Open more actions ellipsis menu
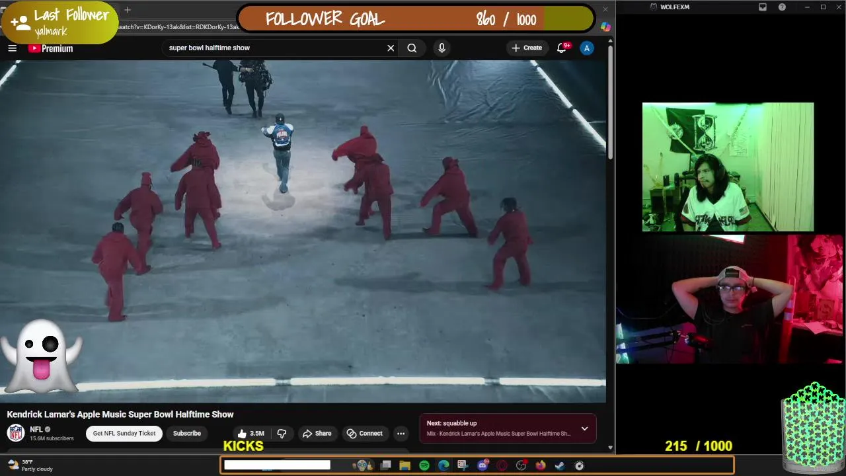 click(x=401, y=434)
